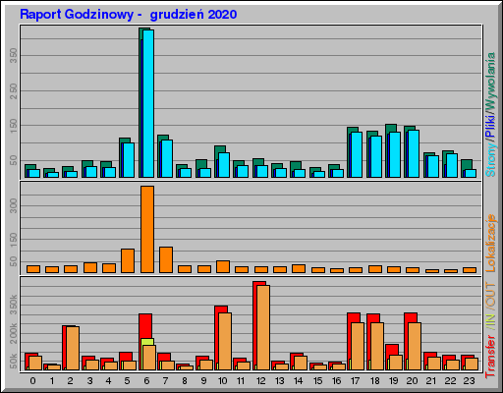Viewport: 503px width, 393px height.
Task: Click the title "Raport Godzinowy - grudzień 2020"
Action: click(129, 15)
